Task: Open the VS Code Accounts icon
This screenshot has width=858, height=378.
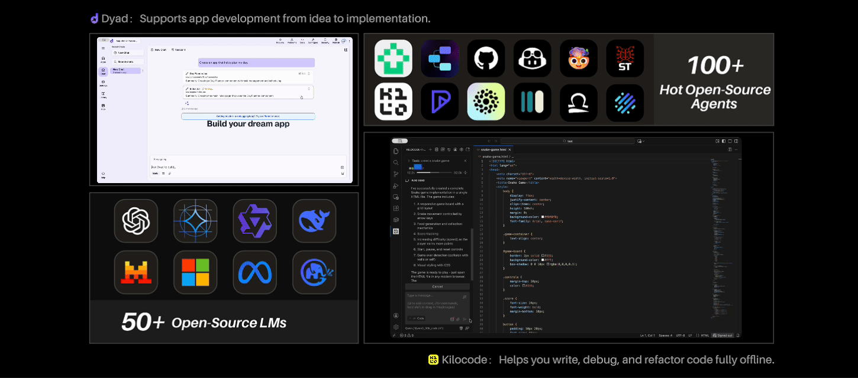Action: pos(396,315)
